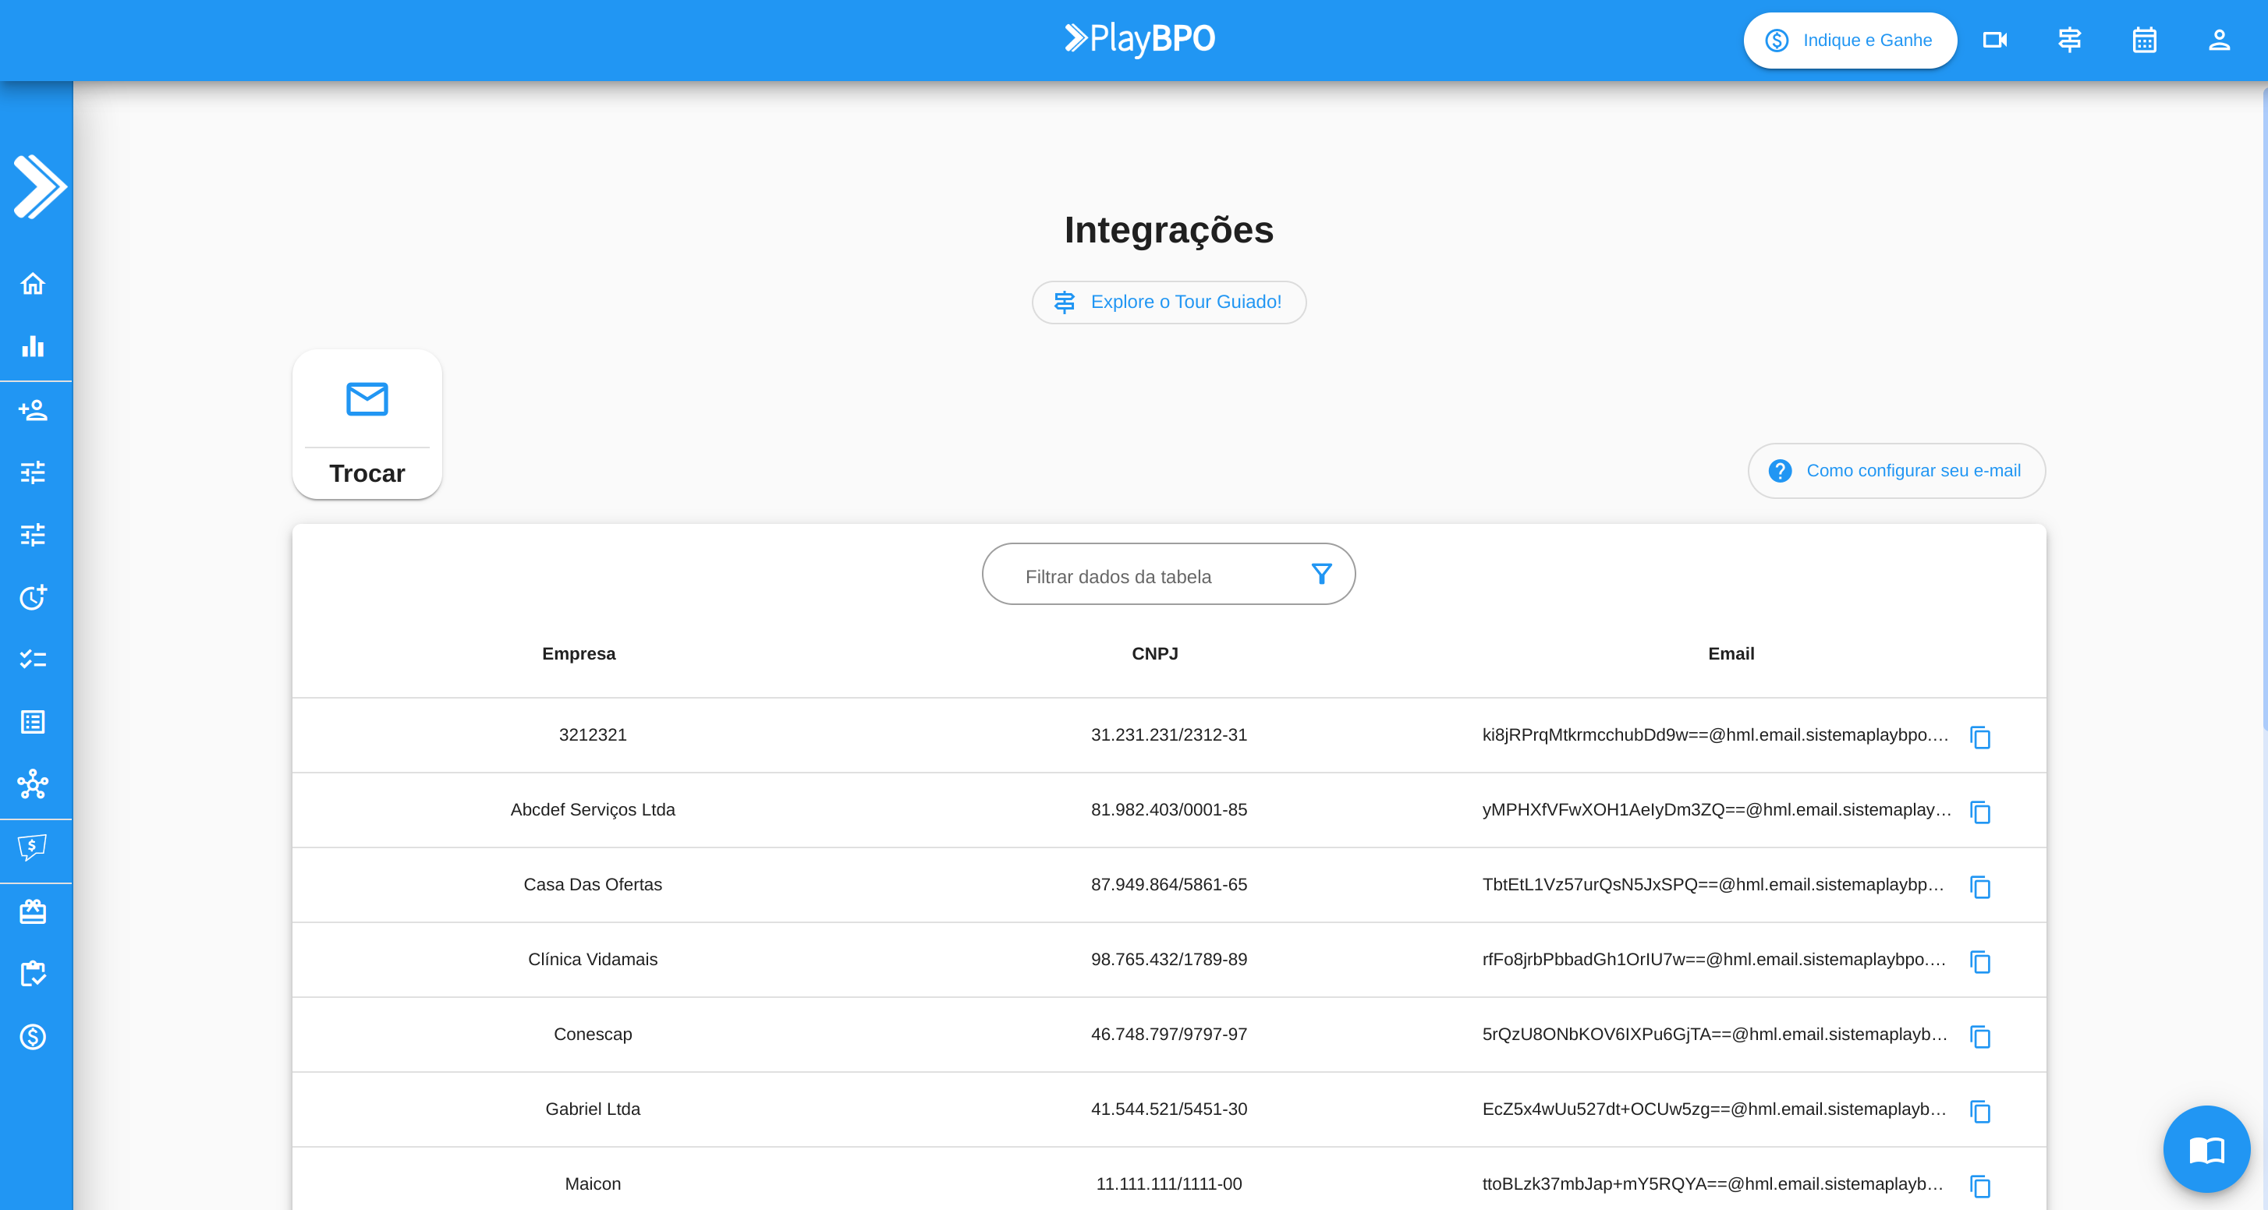
Task: Open clock with plus icon in sidebar
Action: (34, 597)
